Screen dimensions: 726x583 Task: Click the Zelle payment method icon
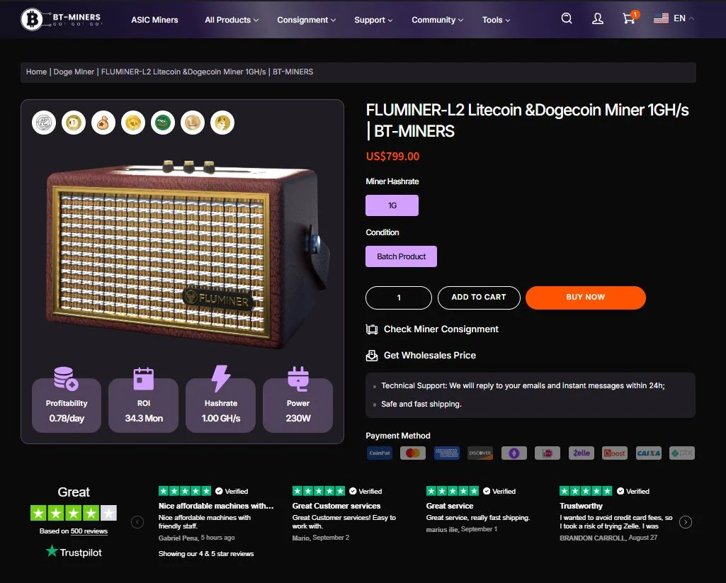582,453
